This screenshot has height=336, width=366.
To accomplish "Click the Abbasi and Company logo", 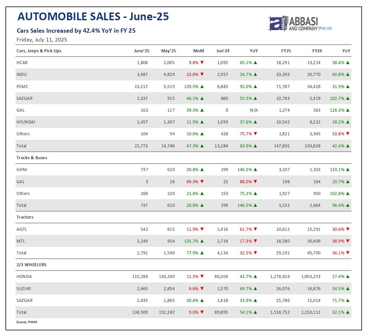I will [300, 24].
